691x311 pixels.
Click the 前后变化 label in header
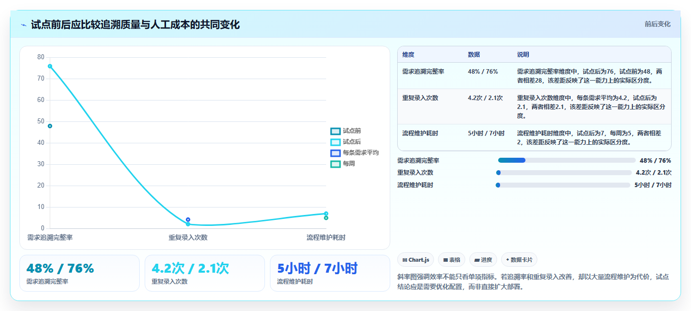[657, 24]
